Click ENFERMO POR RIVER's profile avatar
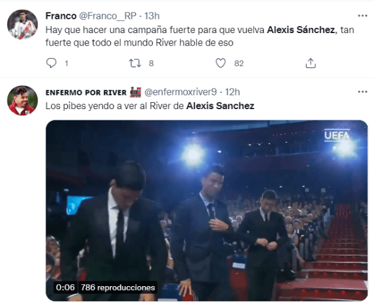 tap(22, 101)
